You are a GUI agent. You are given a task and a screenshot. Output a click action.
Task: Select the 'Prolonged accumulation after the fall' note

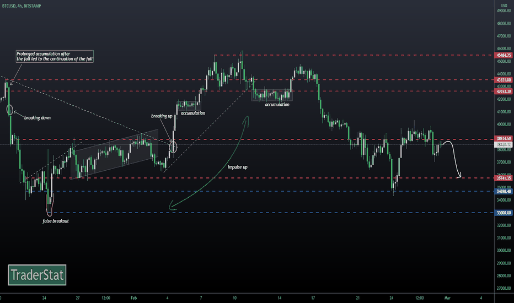(x=55, y=56)
